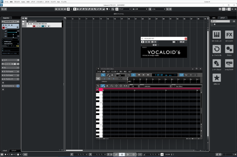Toggle the cycle button in Cubase transport bar
This screenshot has width=237, height=157.
coord(116,154)
